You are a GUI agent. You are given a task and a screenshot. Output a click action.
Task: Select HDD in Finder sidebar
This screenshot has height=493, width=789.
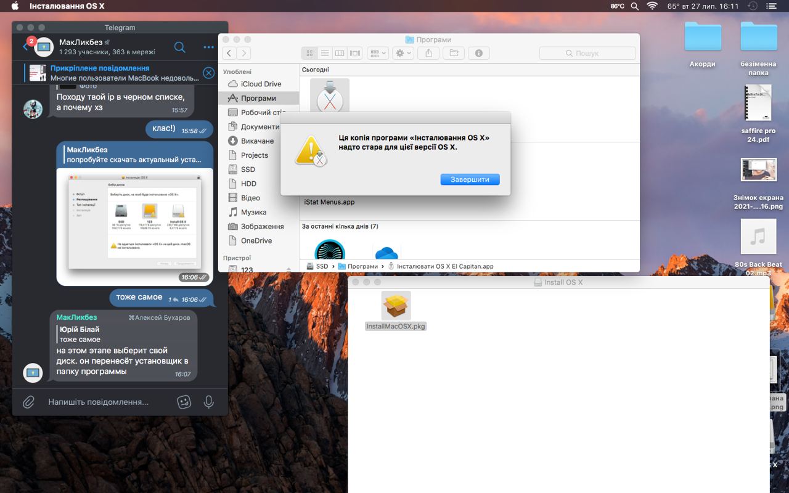click(258, 184)
